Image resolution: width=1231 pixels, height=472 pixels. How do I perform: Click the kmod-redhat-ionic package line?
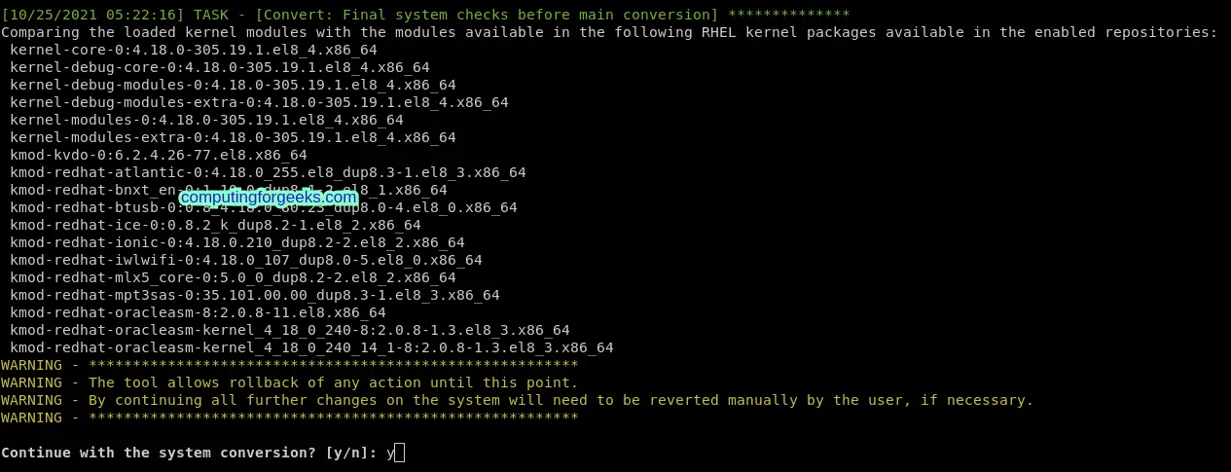(236, 242)
